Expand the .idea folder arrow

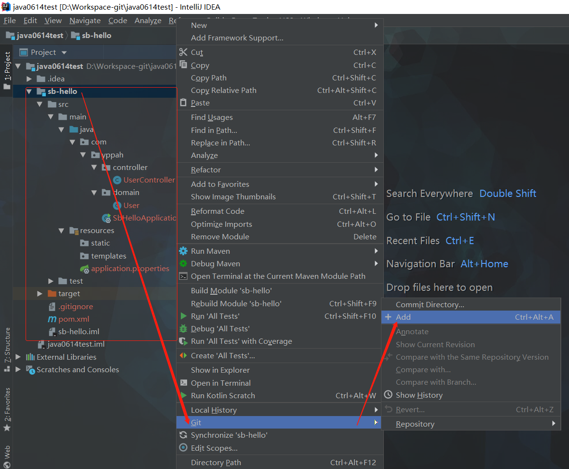tap(29, 79)
